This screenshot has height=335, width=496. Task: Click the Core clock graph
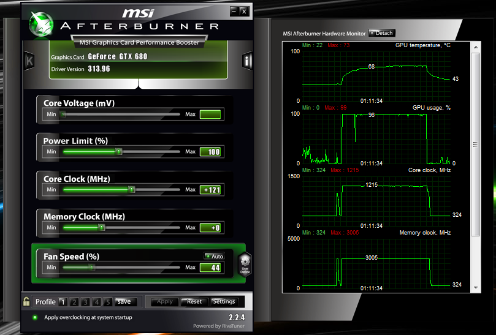click(376, 201)
